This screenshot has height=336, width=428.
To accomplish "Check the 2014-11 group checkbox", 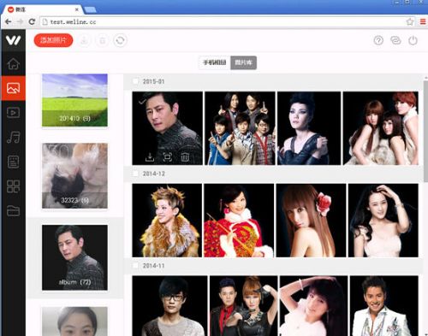I will pos(135,266).
